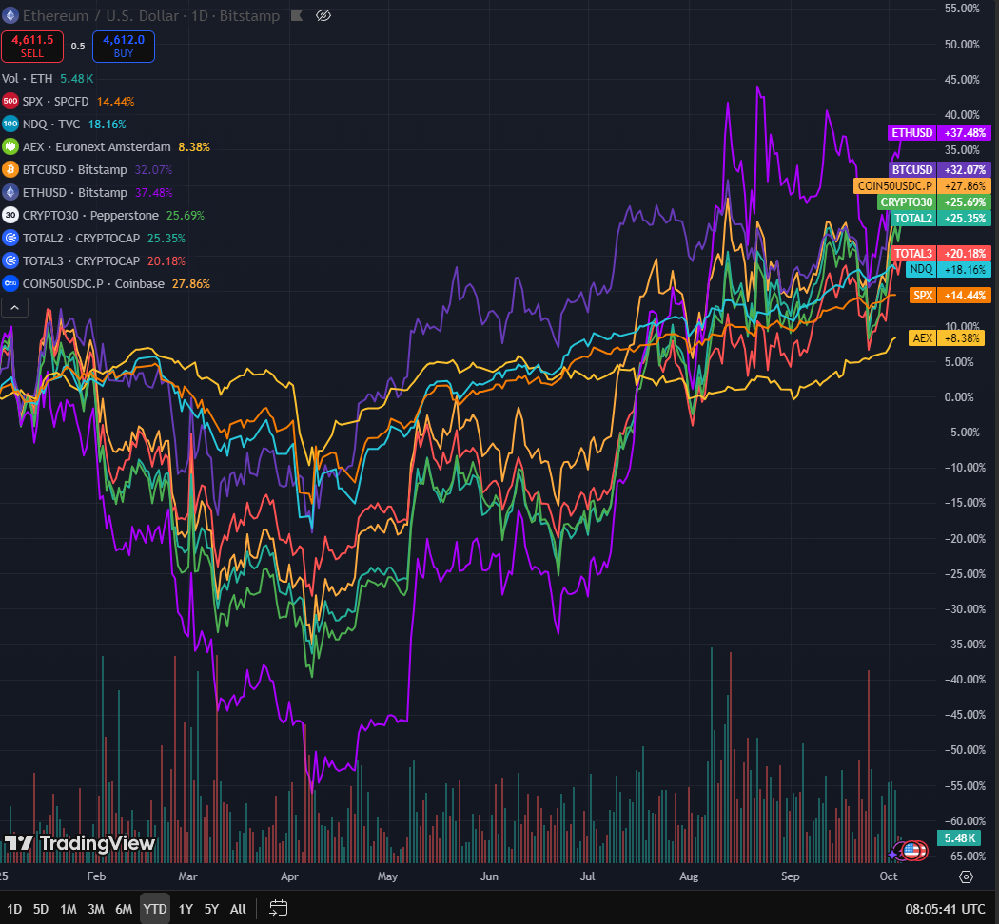Viewport: 999px width, 924px height.
Task: Click the CRYPTO30 · Pepperstone legend name
Action: (90, 215)
